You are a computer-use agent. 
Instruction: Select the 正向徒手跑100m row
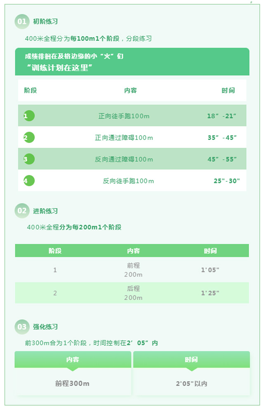pyautogui.click(x=132, y=116)
